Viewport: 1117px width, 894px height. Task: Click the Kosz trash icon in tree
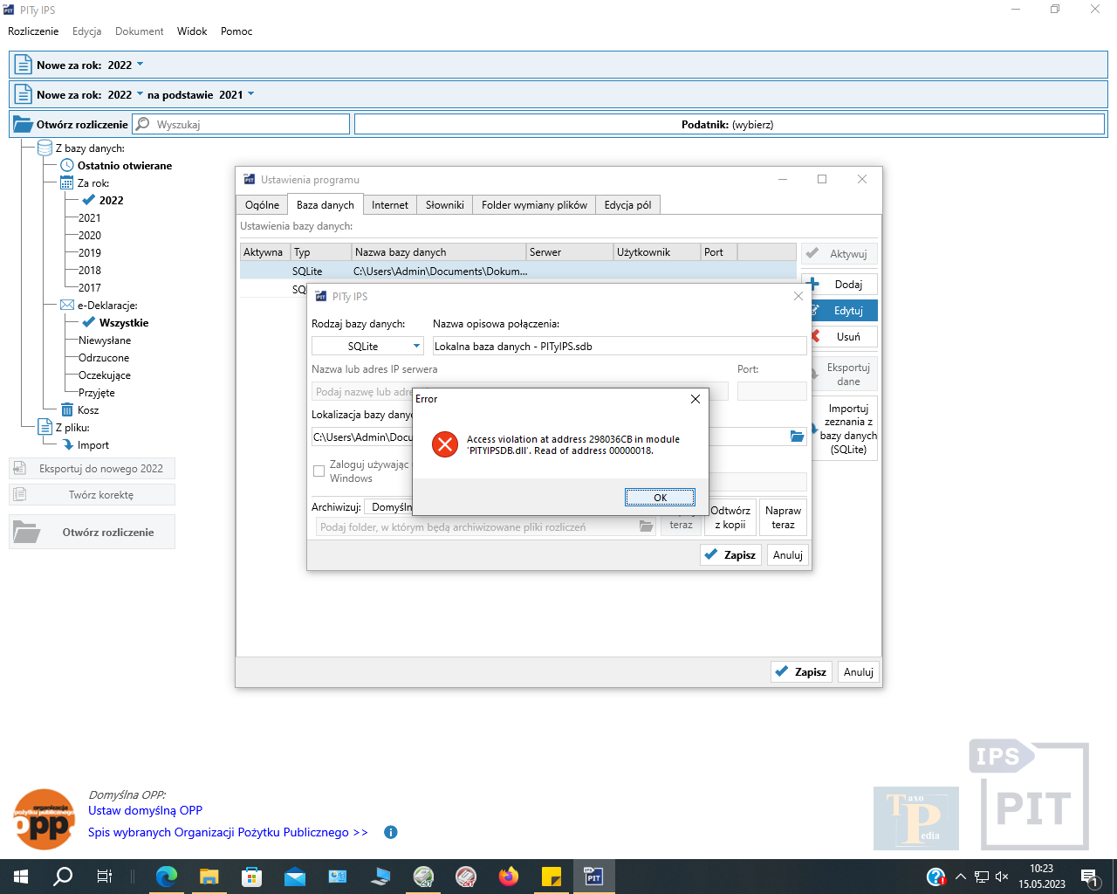(x=67, y=410)
